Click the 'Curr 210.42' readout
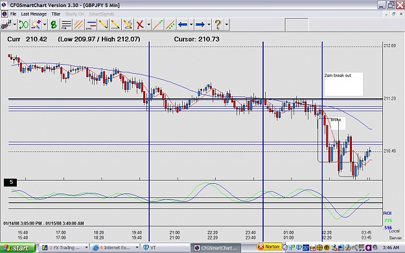Image resolution: width=405 pixels, height=253 pixels. pos(27,39)
